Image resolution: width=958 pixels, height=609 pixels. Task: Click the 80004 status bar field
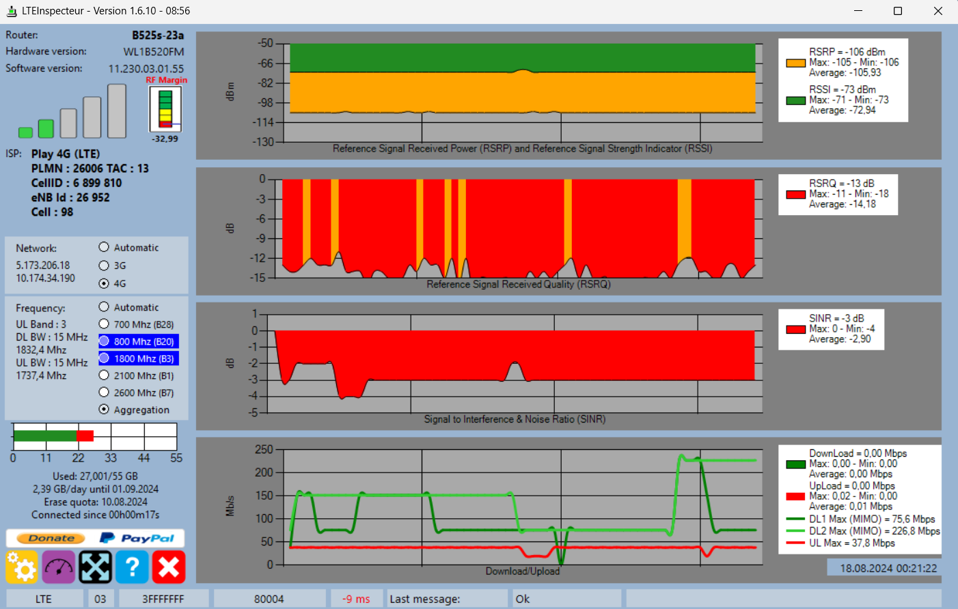[x=269, y=599]
